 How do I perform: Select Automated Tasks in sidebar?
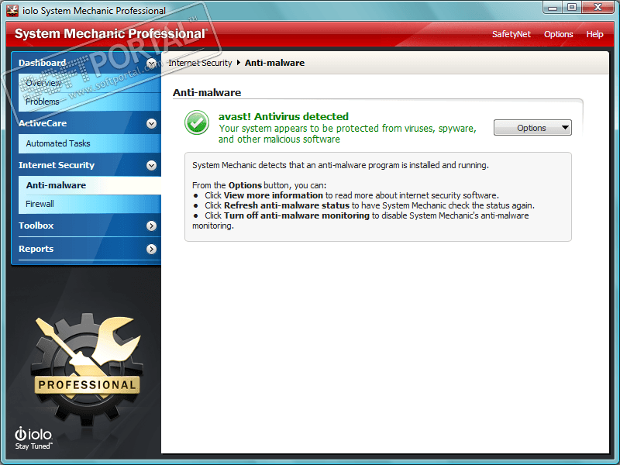90,143
